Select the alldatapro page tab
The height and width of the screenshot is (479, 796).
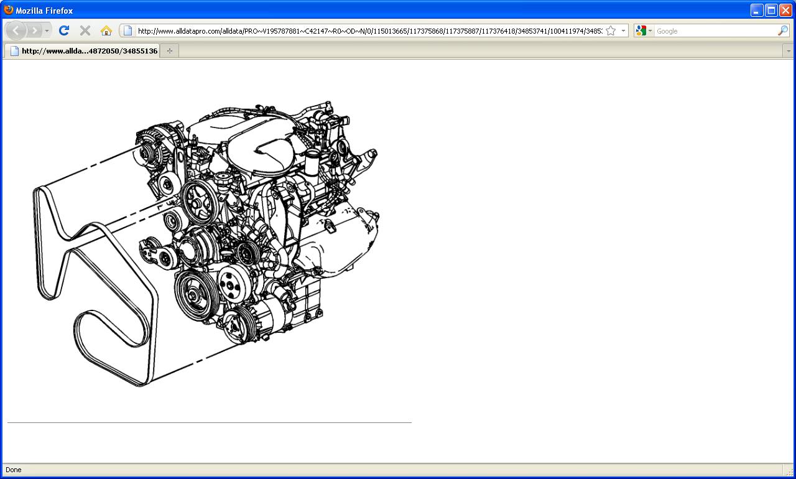tap(83, 51)
